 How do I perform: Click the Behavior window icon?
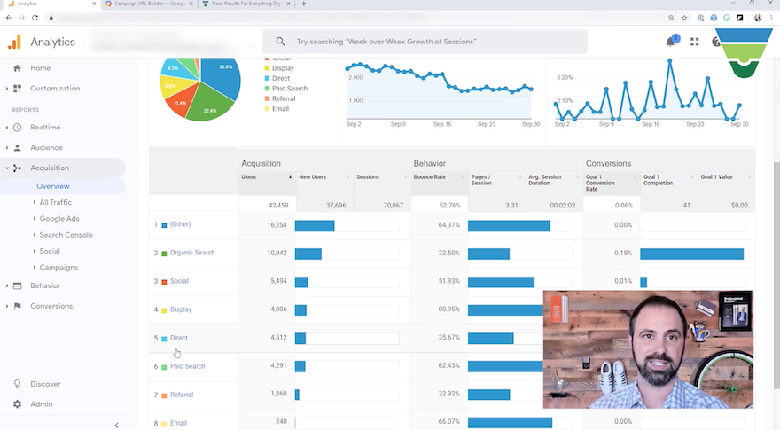click(18, 285)
